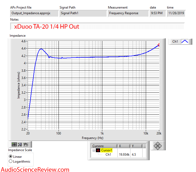Select the crosshair cursor tool

point(14,144)
